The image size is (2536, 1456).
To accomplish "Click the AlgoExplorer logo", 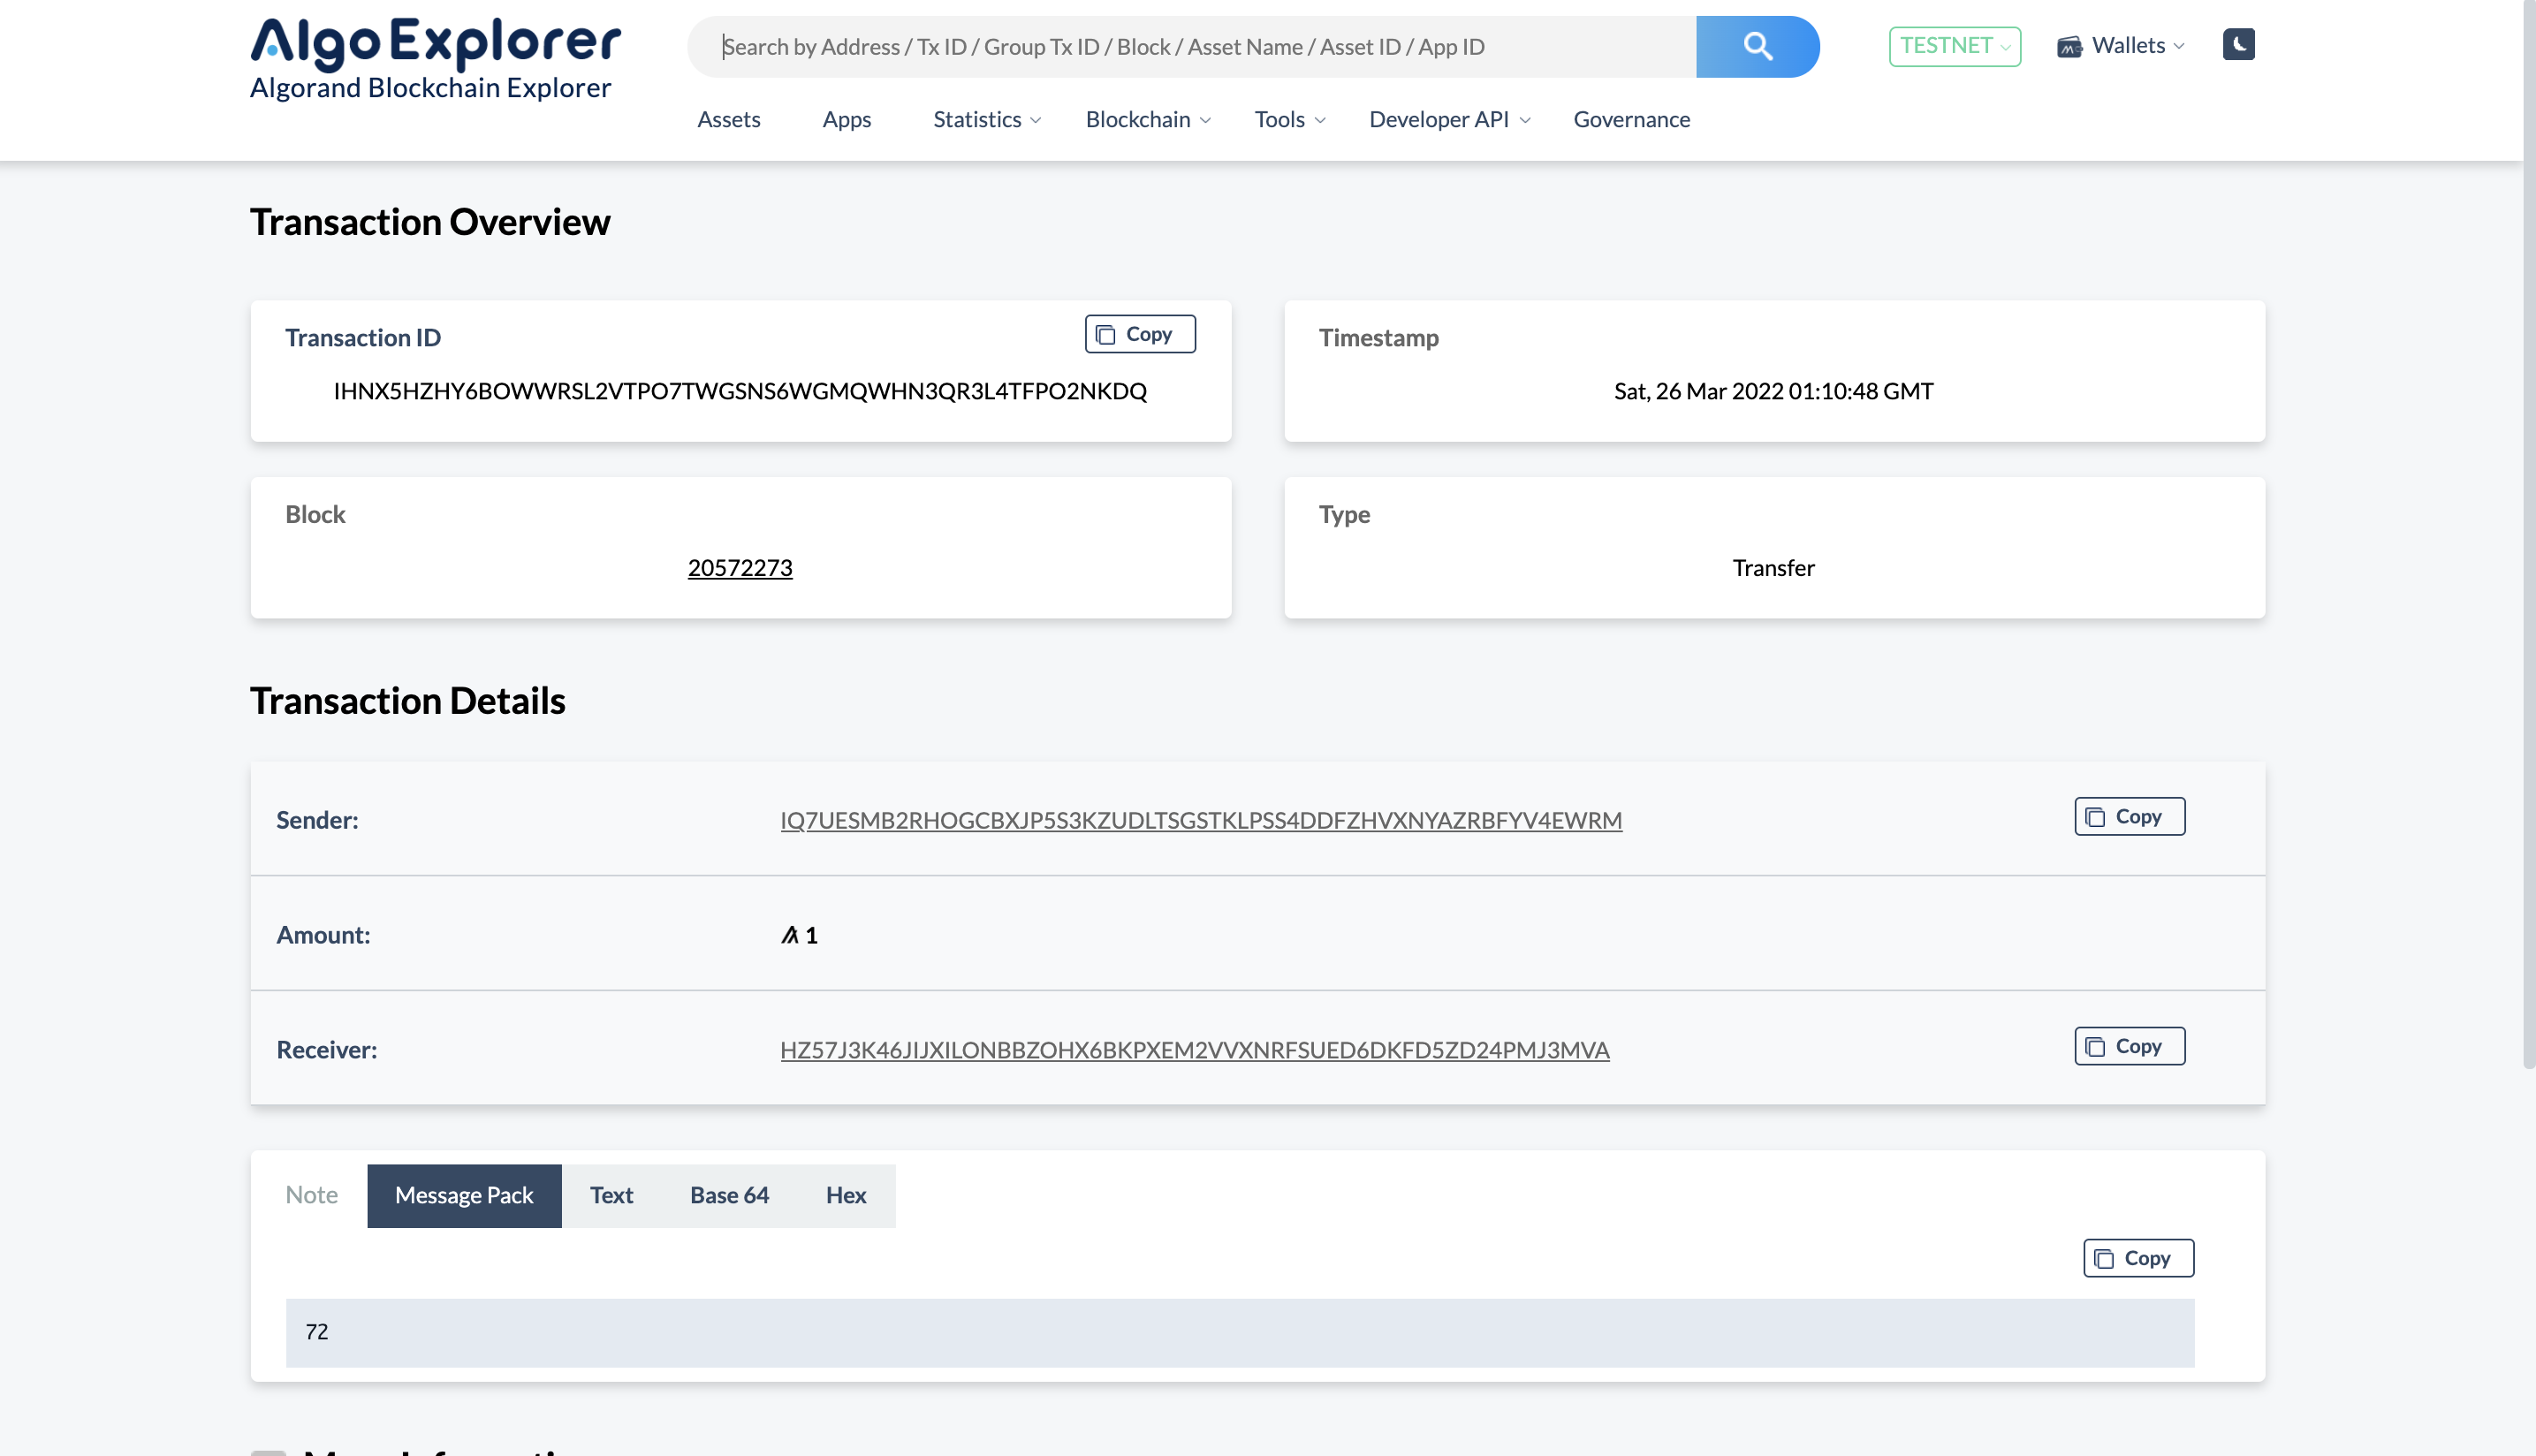I will click(435, 58).
